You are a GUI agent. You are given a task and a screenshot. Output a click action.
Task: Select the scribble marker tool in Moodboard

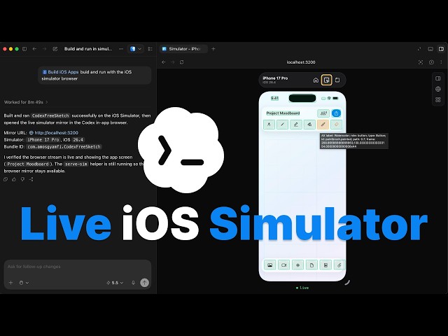309,125
